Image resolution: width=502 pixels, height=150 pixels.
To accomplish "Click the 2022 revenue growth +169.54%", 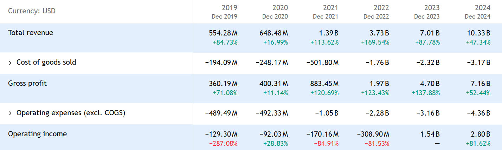I will (375, 42).
